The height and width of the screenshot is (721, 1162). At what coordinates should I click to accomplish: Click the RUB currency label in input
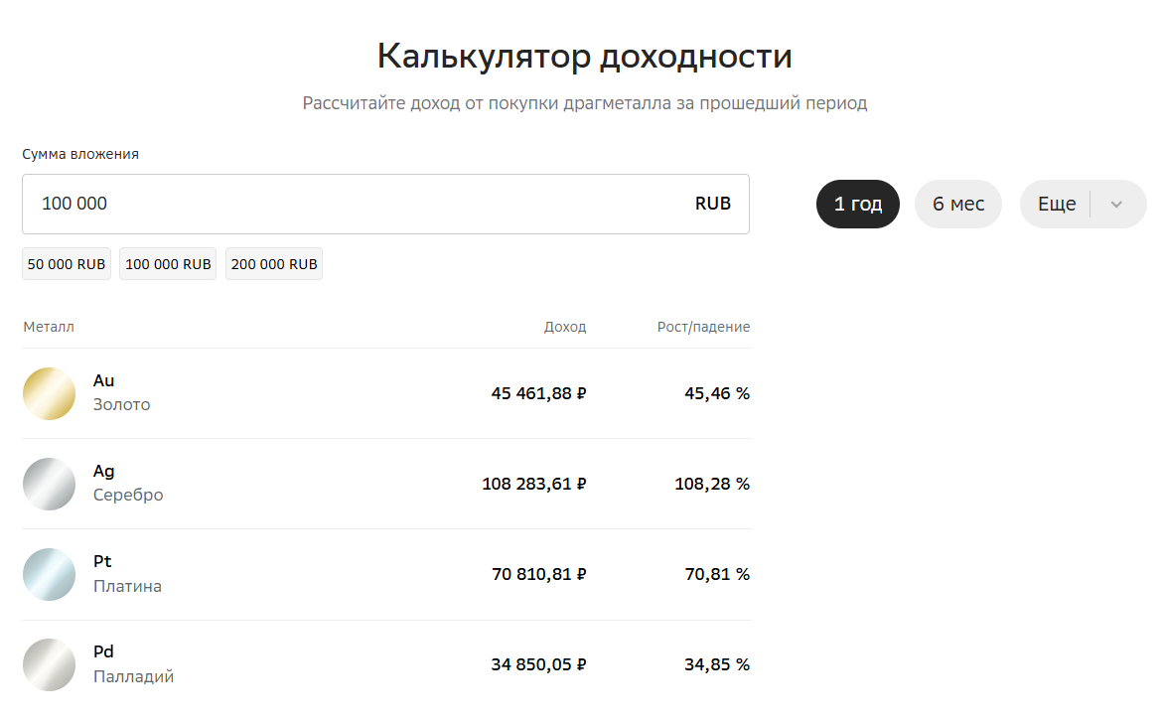click(713, 205)
